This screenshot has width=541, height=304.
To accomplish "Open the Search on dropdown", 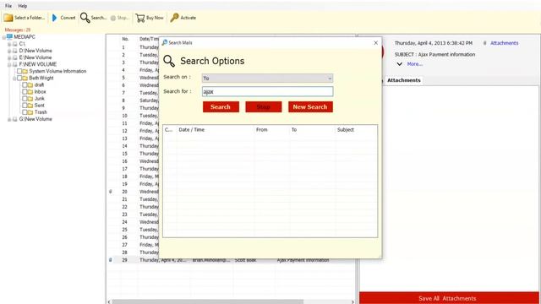I will (267, 79).
